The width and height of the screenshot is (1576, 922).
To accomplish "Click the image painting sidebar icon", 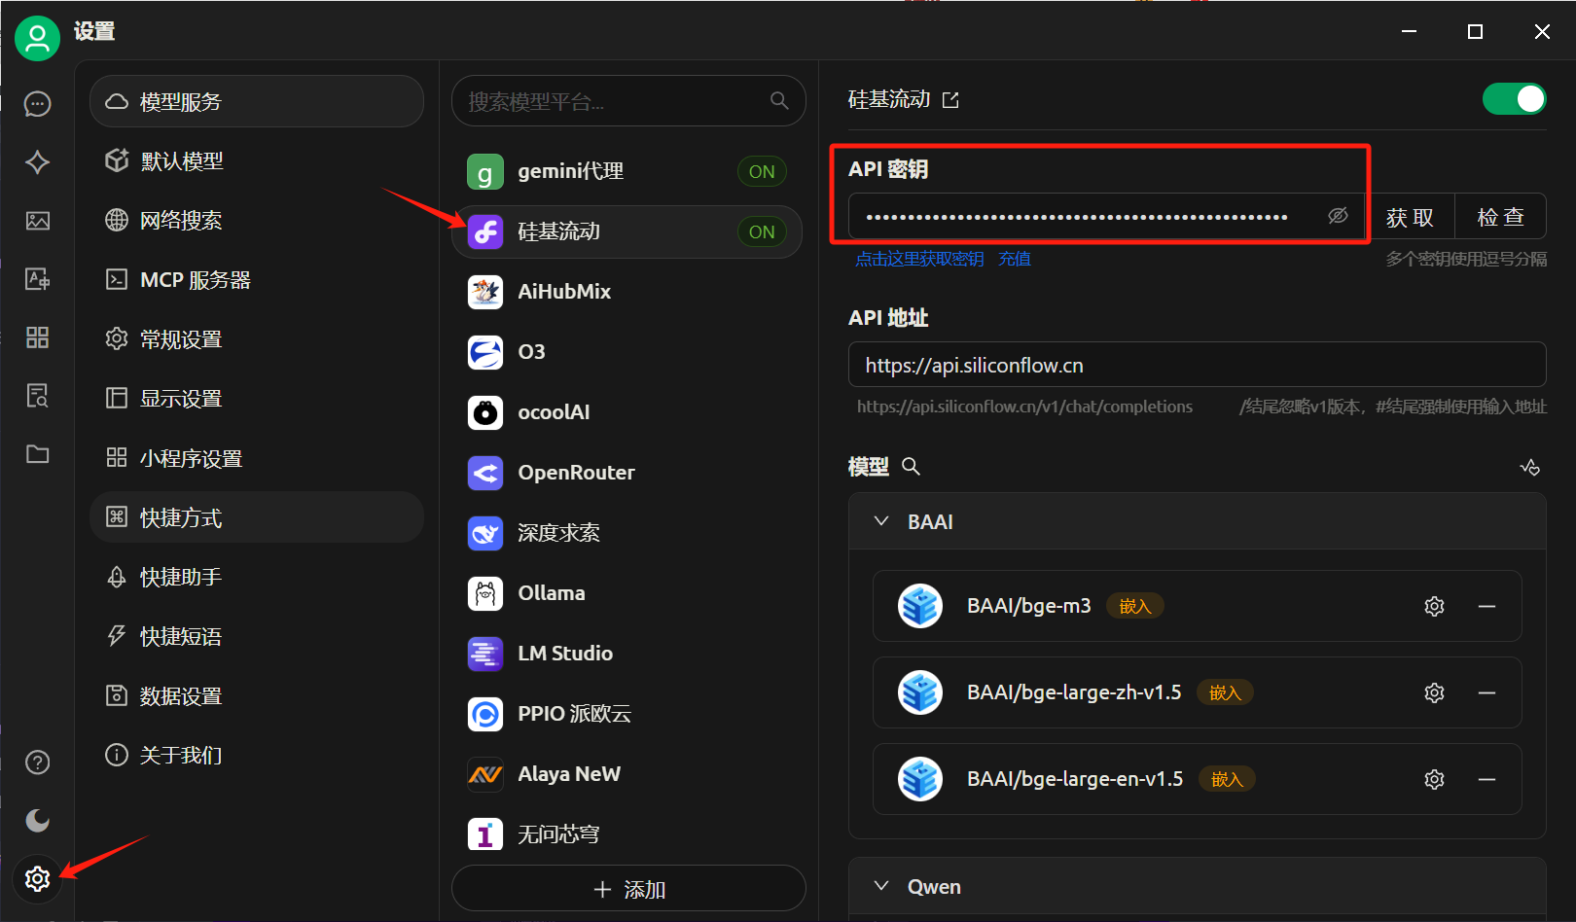I will point(37,221).
